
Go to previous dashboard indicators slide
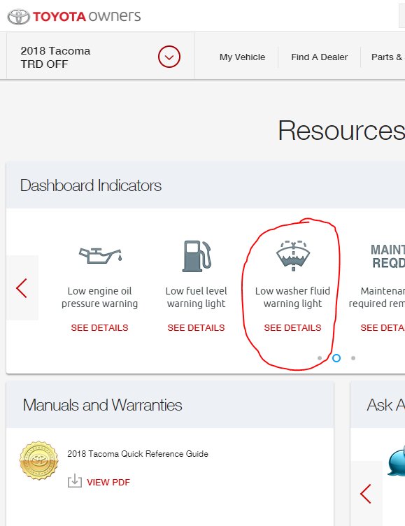click(x=22, y=287)
